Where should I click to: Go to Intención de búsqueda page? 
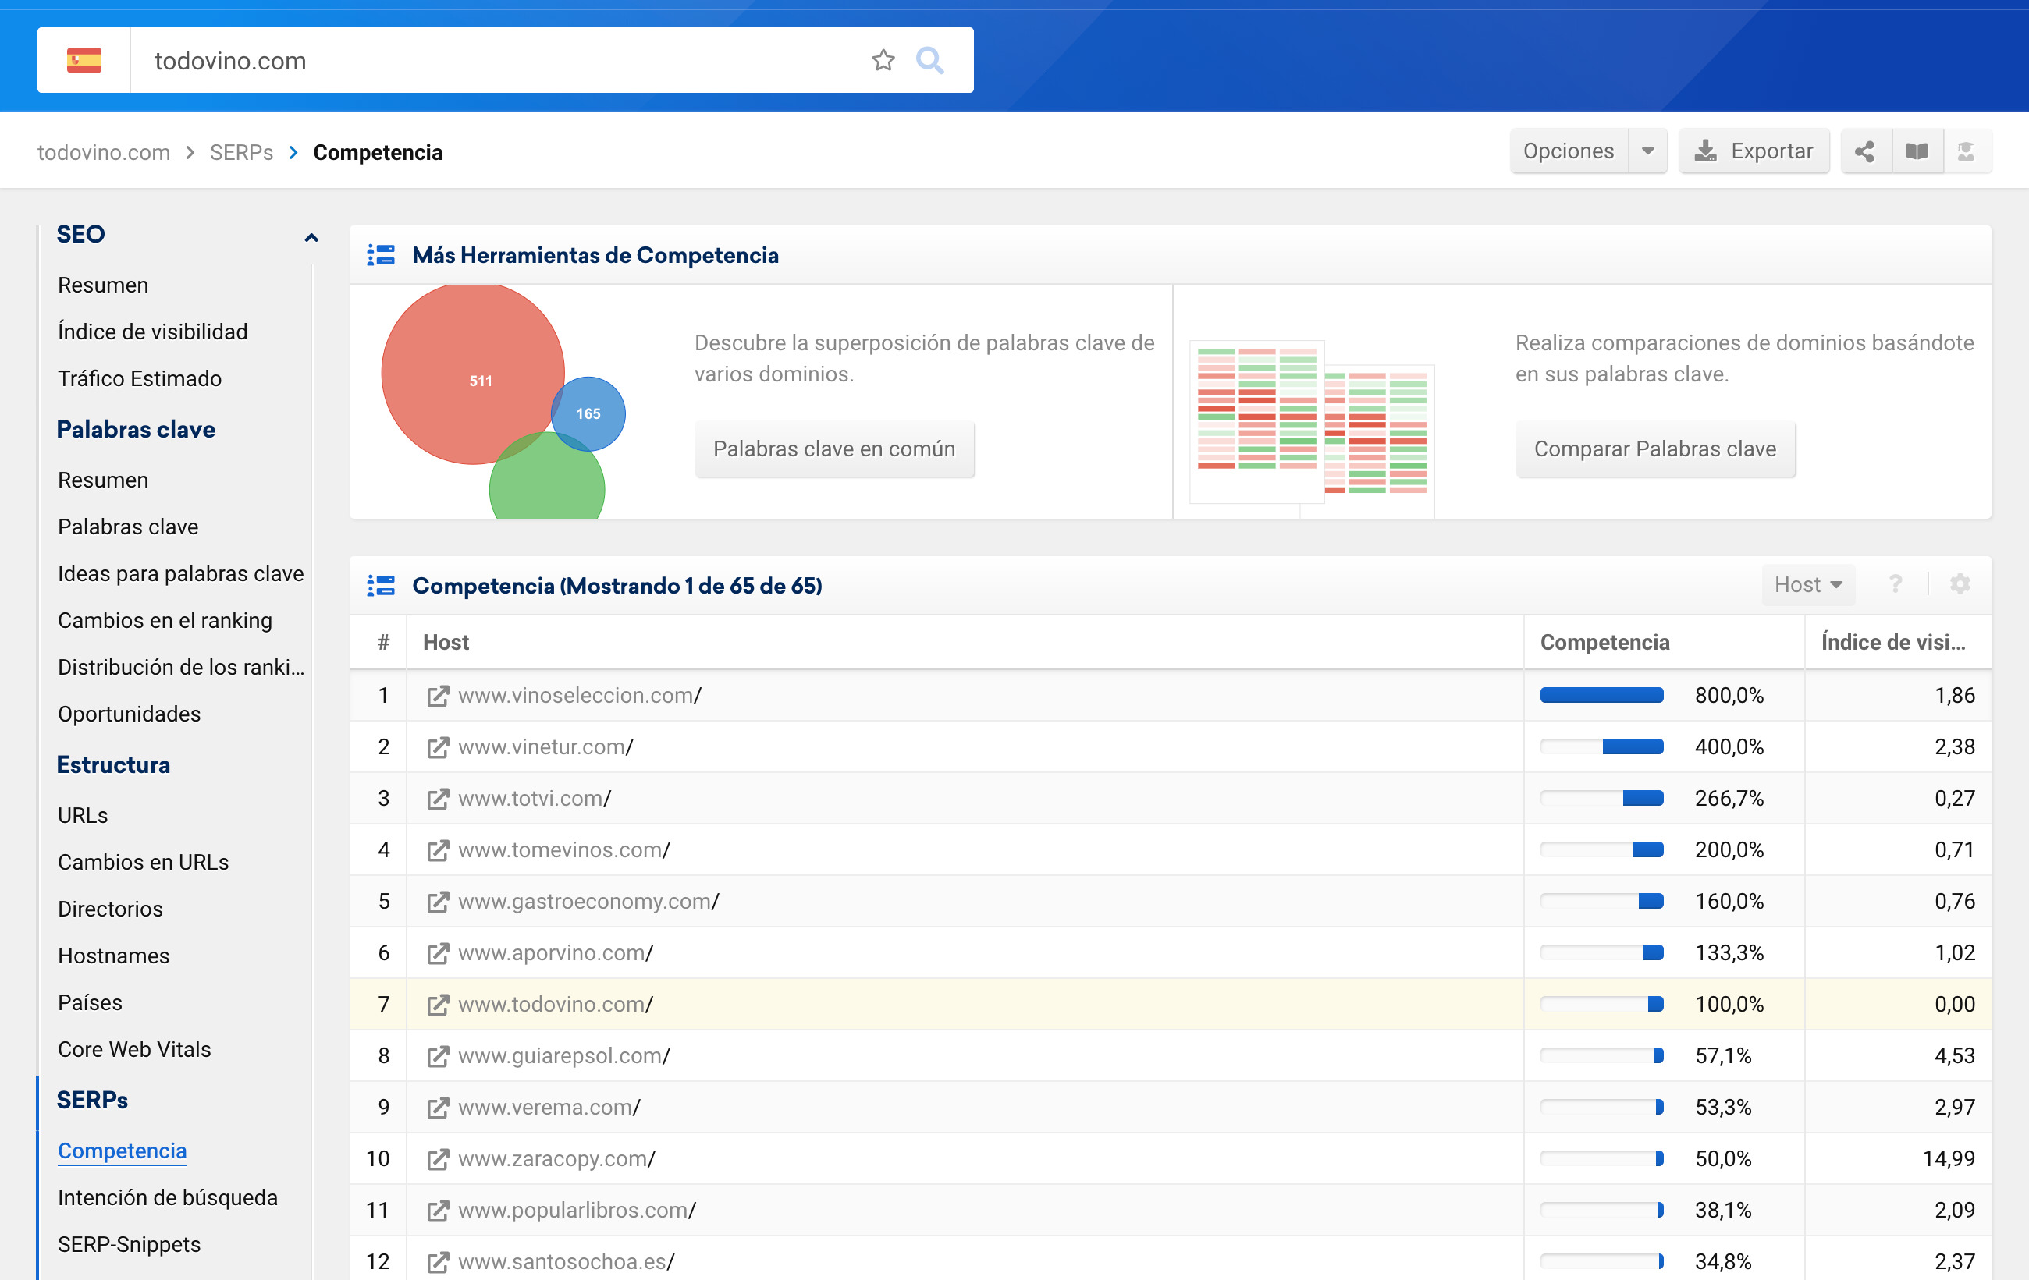167,1197
